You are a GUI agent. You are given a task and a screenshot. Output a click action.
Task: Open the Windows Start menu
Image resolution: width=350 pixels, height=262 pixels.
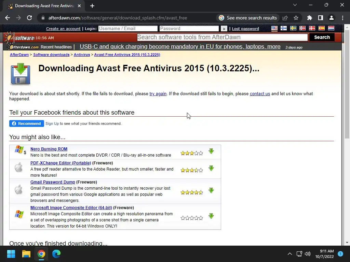tap(11, 254)
